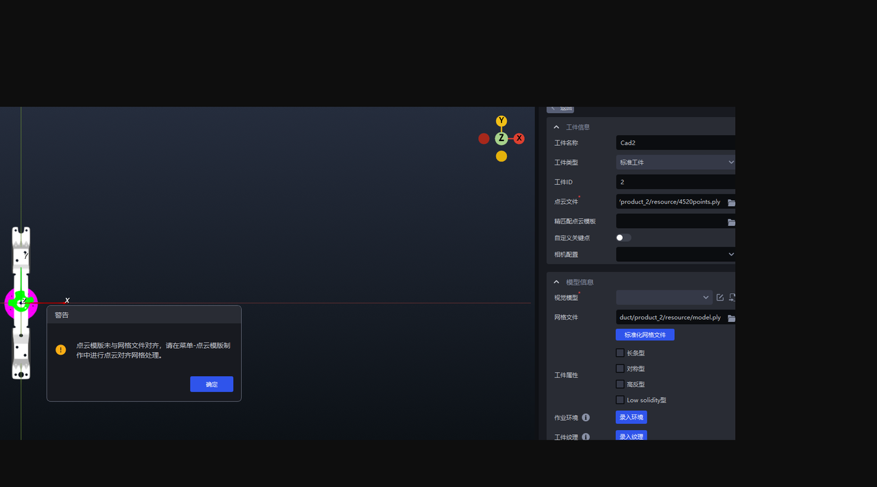877x487 pixels.
Task: Open folder browser for 精匹配点云模板
Action: (731, 222)
